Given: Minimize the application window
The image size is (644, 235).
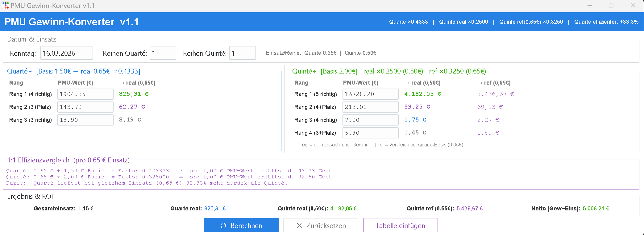Looking at the screenshot, I should [590, 6].
